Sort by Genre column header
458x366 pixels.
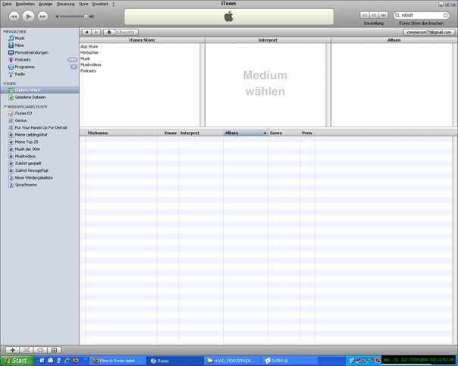[x=284, y=133]
